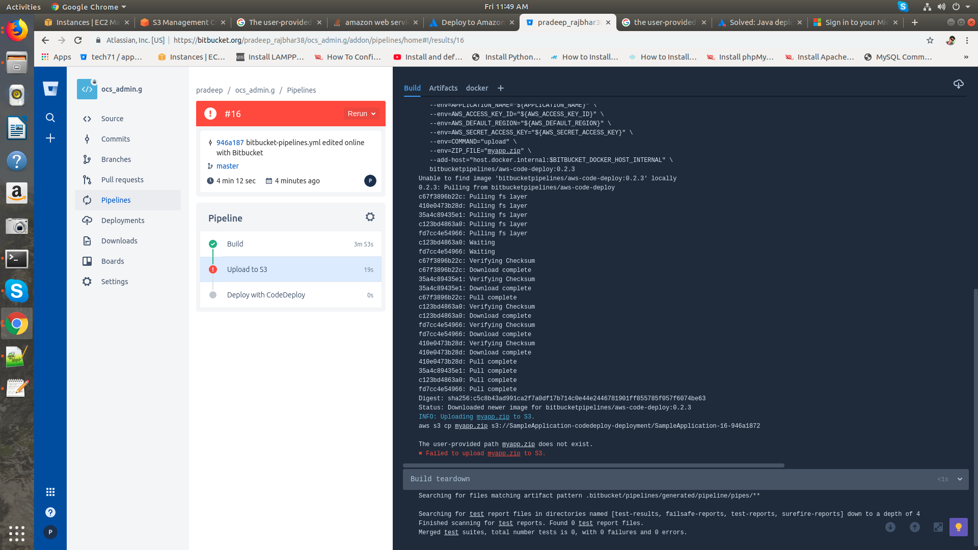This screenshot has height=550, width=978.
Task: Download the log via cloud icon
Action: pos(958,84)
